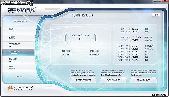Image resolution: width=169 pixels, height=97 pixels.
Task: Click the window close button
Action: [x=165, y=1]
